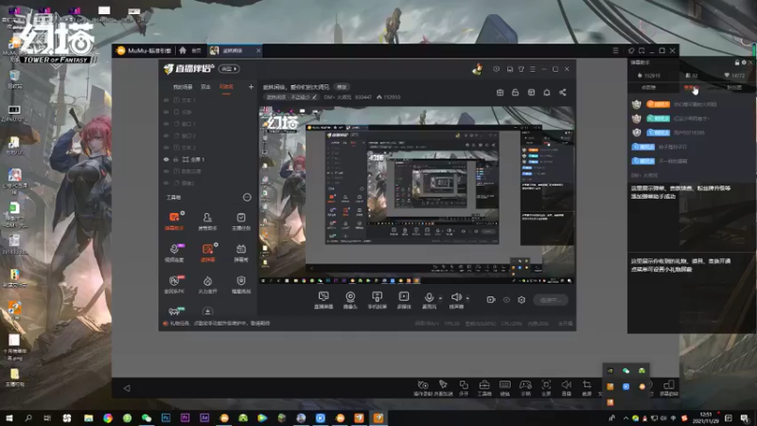757x426 pixels.
Task: Open the shield-shaped tool in toolbox
Action: [x=241, y=285]
